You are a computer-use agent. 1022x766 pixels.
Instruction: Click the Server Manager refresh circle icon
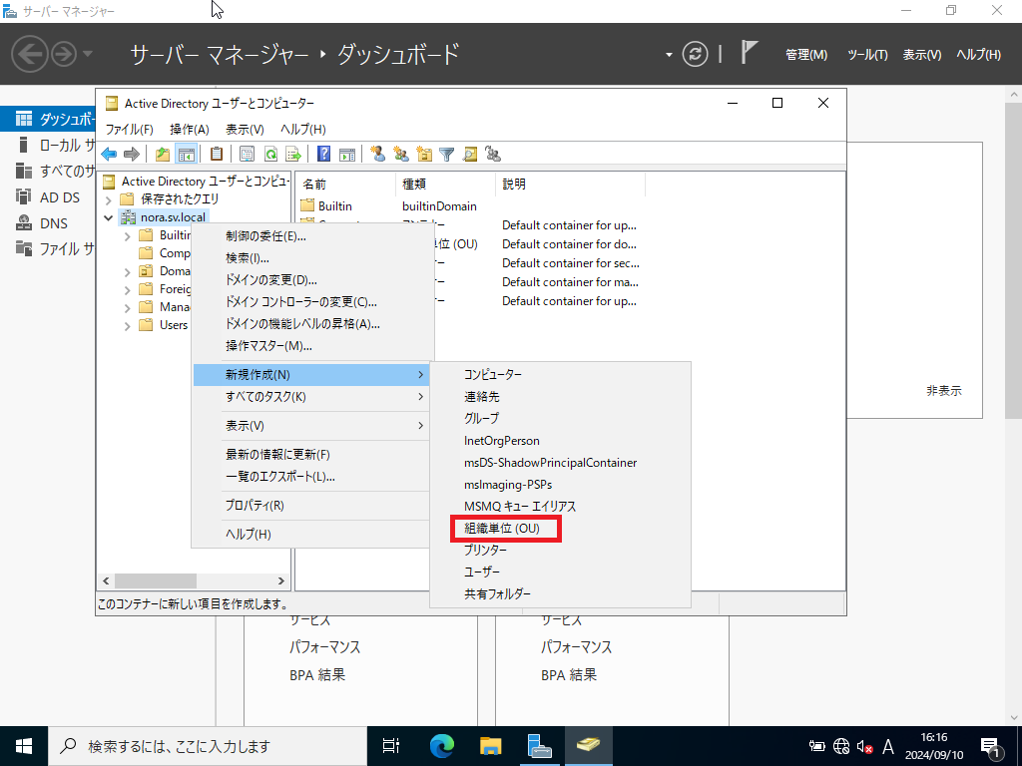(695, 54)
